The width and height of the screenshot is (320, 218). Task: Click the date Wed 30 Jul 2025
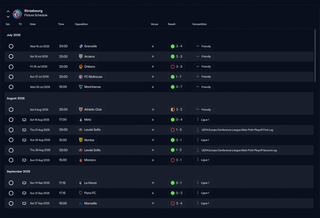click(x=40, y=87)
